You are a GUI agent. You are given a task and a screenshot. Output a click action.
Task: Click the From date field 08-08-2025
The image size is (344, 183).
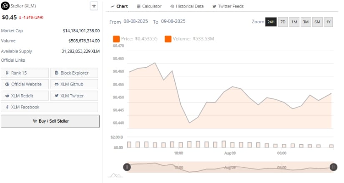tap(136, 21)
